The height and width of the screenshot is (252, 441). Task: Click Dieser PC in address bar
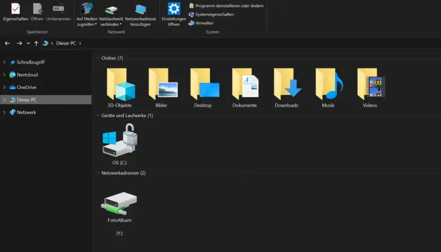pos(66,43)
